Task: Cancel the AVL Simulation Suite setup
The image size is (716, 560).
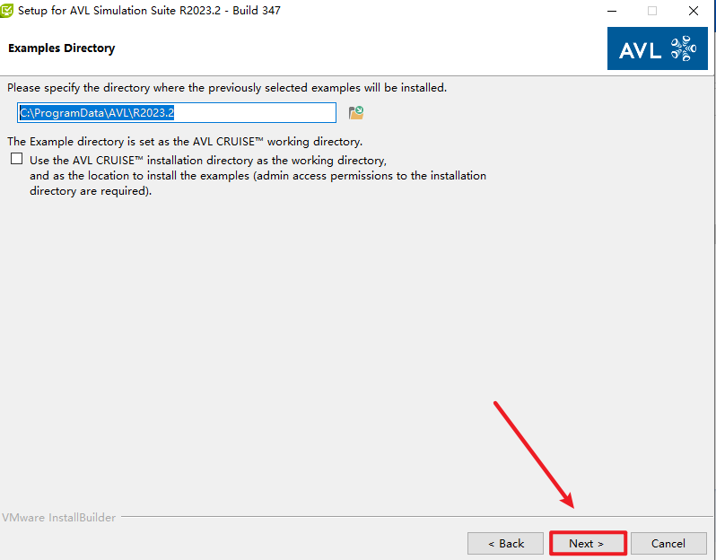Action: click(668, 544)
